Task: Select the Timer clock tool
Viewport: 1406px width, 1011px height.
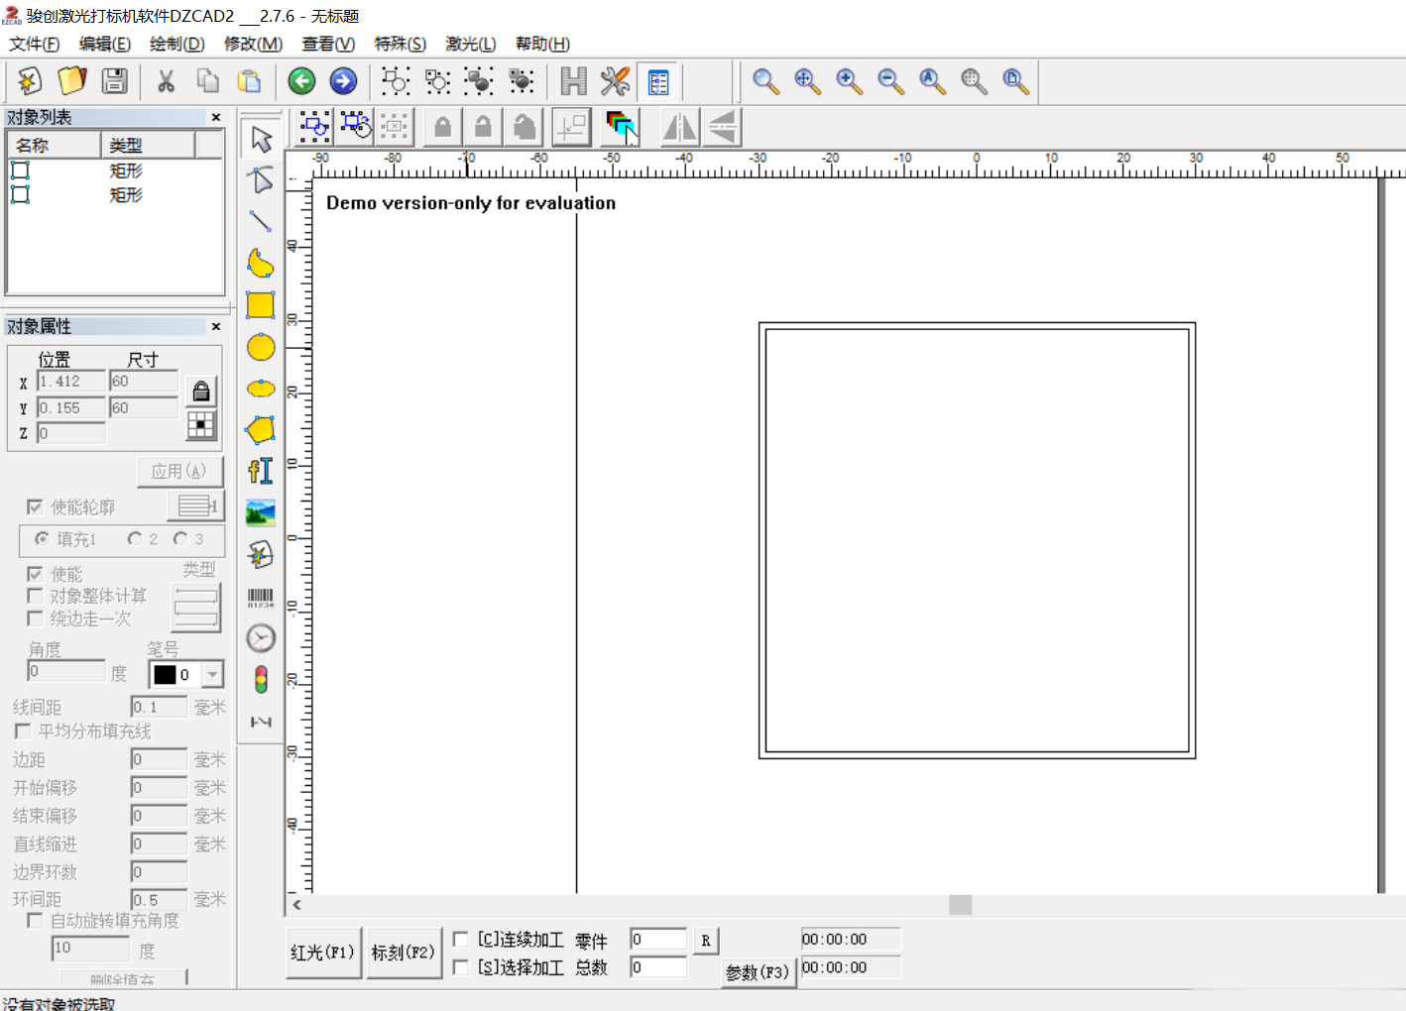Action: [261, 638]
